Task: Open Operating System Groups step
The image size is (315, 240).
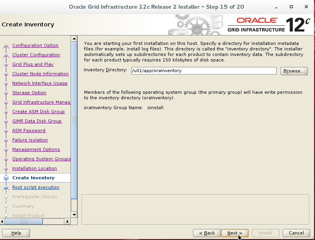Action: pos(41,159)
